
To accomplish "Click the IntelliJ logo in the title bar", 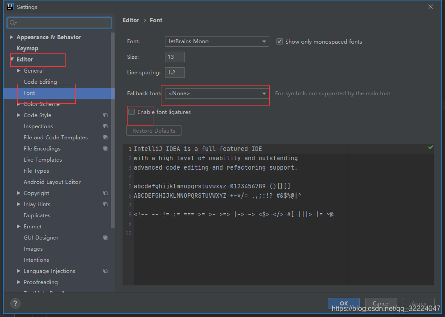I will coord(10,7).
